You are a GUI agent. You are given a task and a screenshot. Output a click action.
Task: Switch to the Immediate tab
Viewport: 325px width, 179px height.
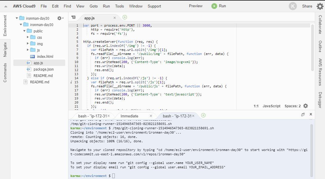(x=129, y=116)
